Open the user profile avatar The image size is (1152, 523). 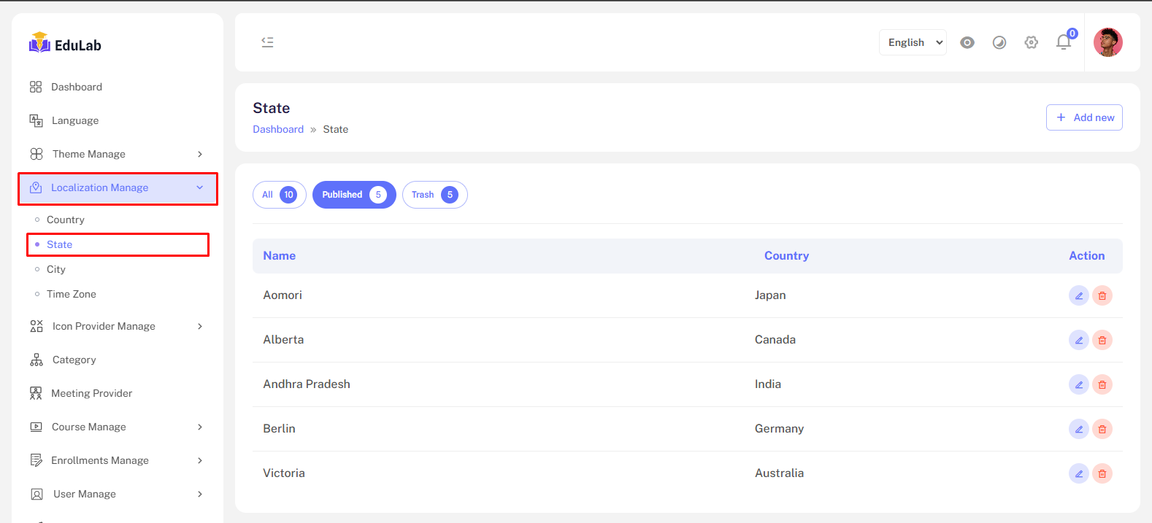point(1107,42)
